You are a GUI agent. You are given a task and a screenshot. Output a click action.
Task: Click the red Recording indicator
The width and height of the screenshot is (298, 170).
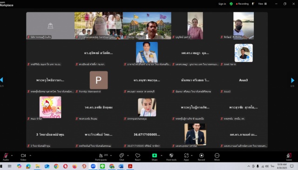coord(242,4)
